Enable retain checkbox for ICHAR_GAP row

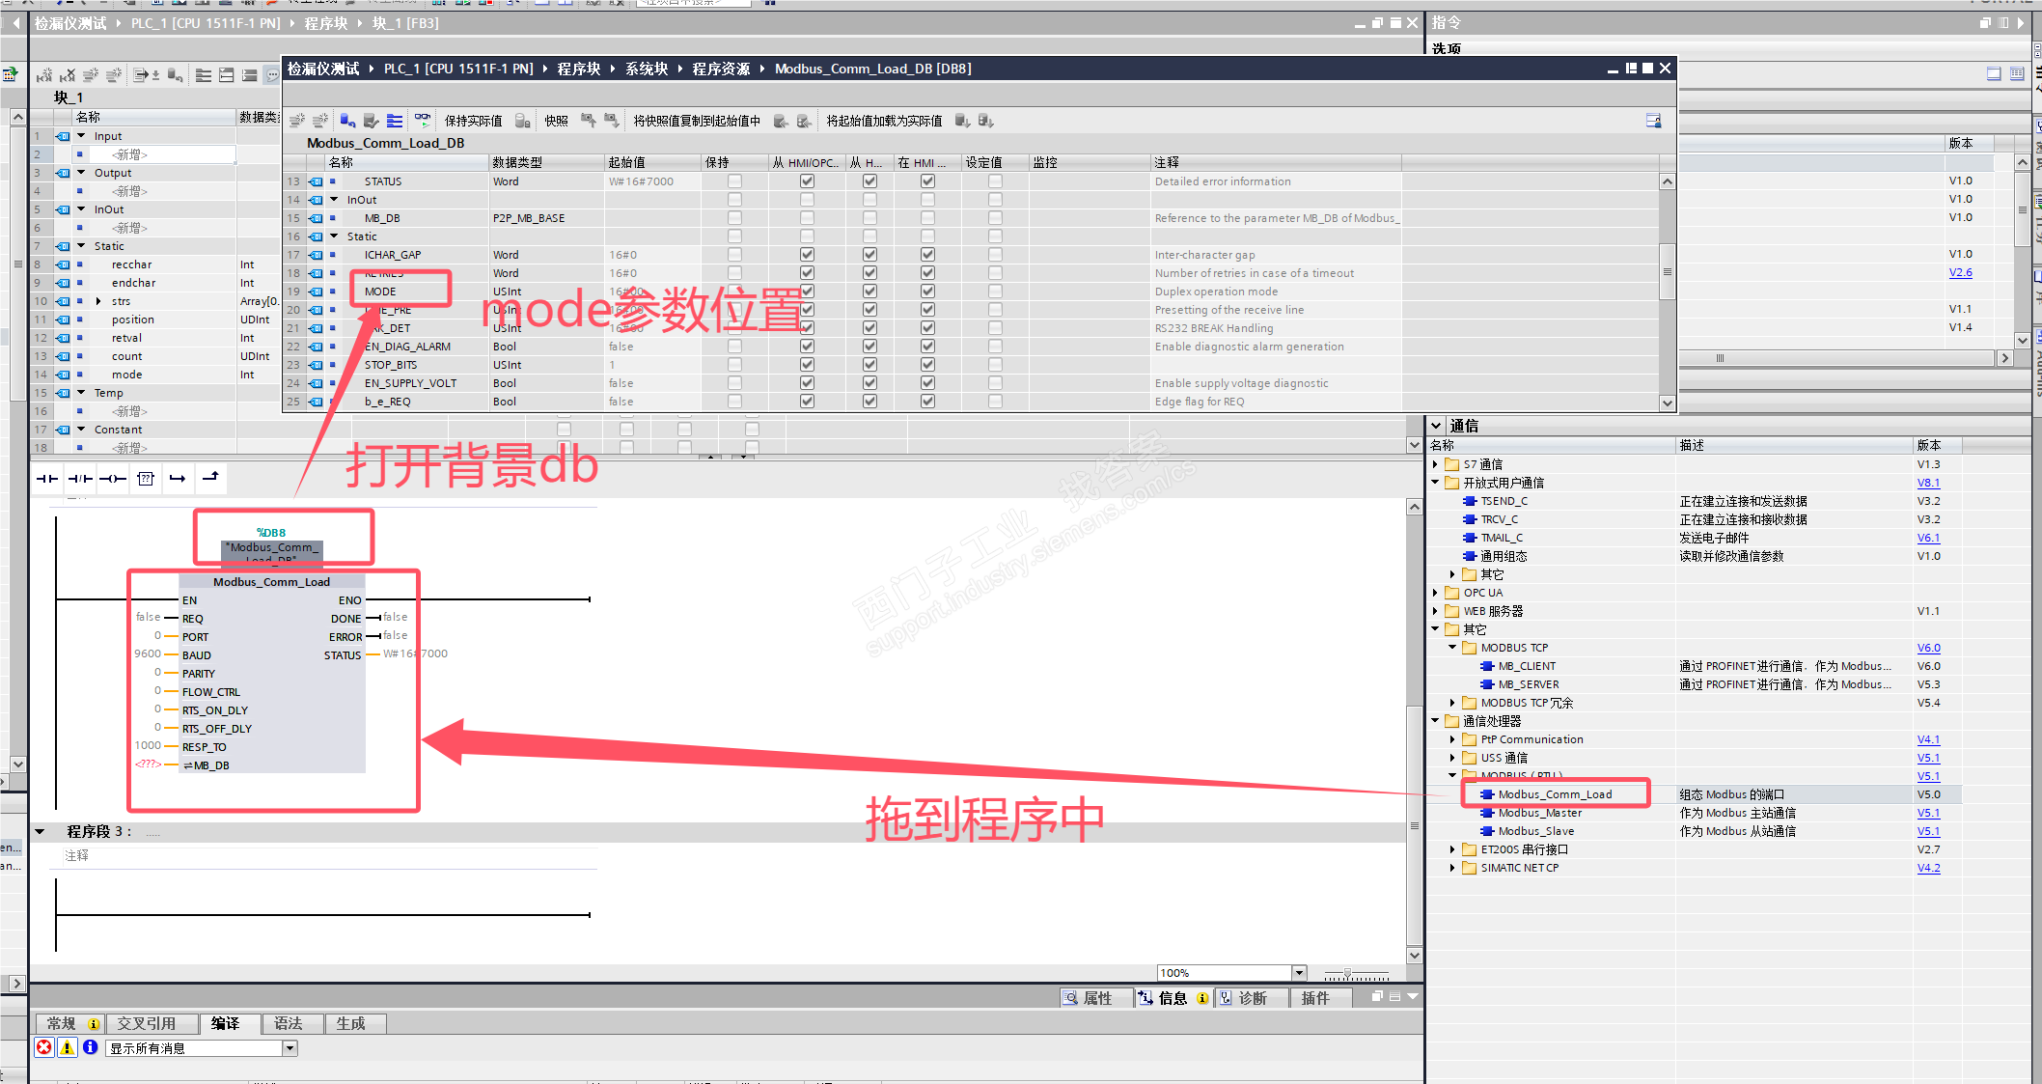click(x=734, y=255)
